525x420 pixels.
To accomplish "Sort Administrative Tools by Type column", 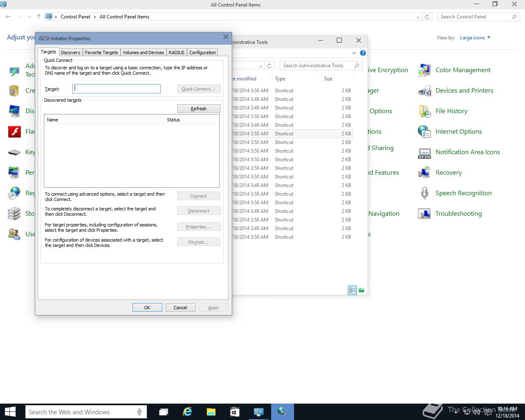I will (296, 79).
